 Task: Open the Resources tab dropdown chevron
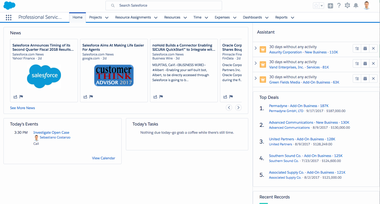pos(185,18)
